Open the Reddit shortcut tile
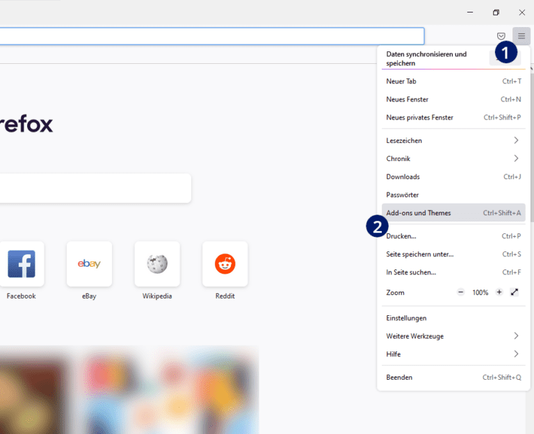The height and width of the screenshot is (434, 534). pyautogui.click(x=225, y=265)
